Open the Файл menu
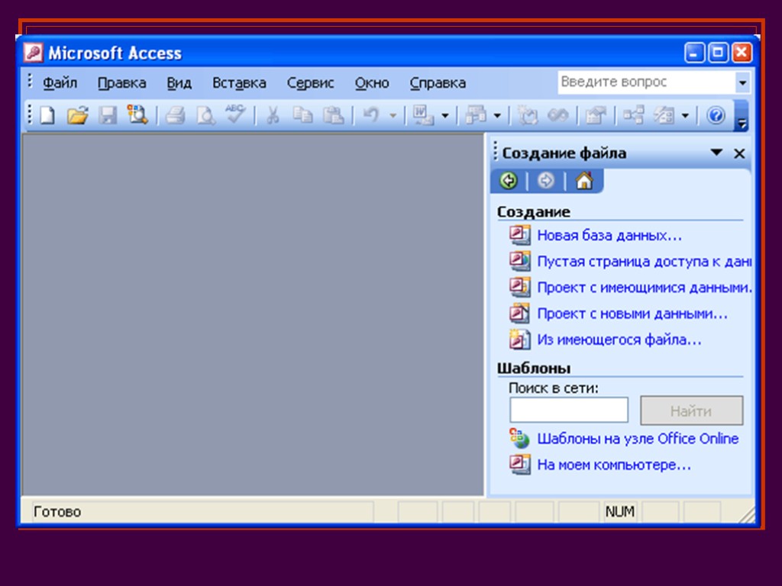782x586 pixels. pyautogui.click(x=60, y=82)
